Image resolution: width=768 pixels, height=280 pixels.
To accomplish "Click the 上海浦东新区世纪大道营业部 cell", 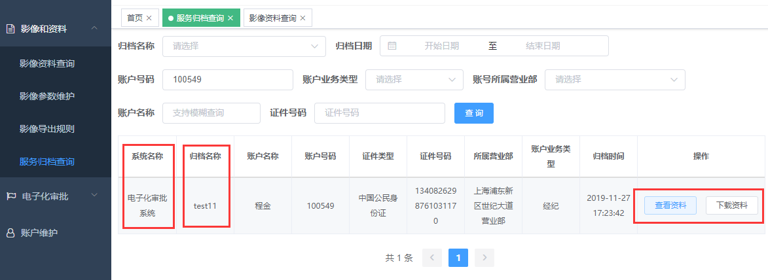I will click(x=493, y=205).
